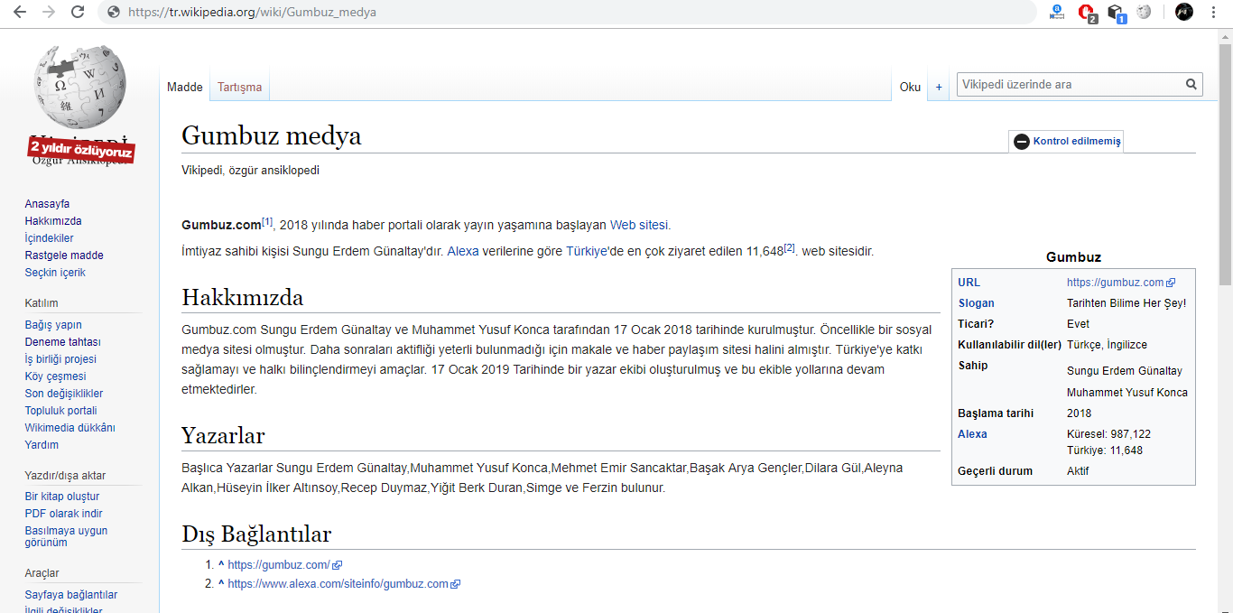Click the browser back arrow
This screenshot has width=1233, height=613.
(20, 13)
